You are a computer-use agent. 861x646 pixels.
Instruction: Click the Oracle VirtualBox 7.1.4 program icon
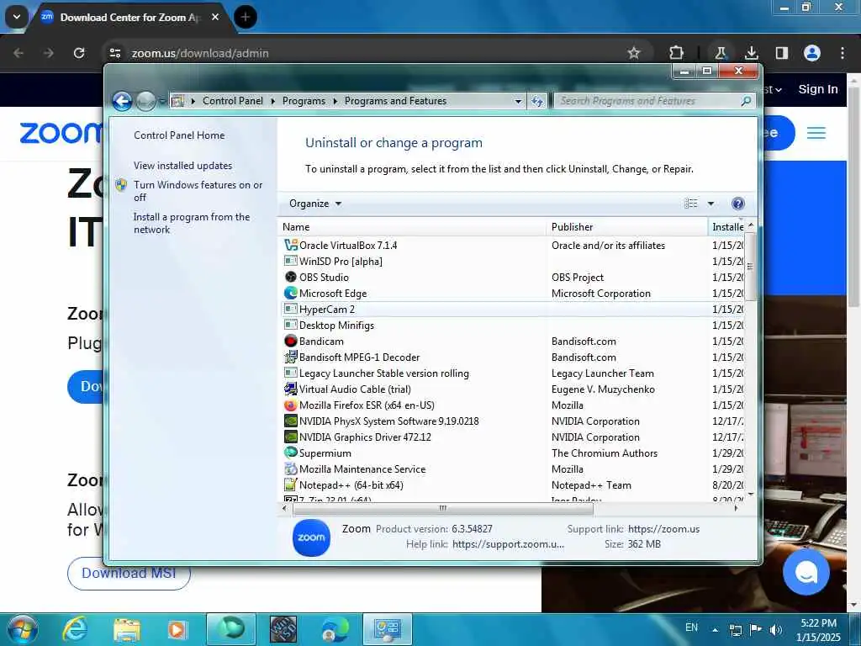(x=290, y=245)
